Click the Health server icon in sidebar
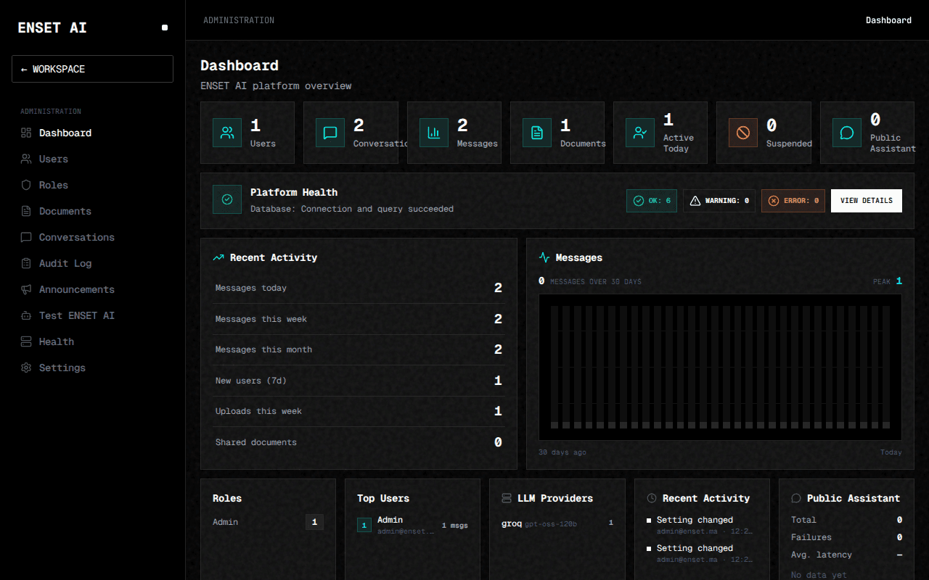Screen dimensions: 929x580 [x=26, y=341]
